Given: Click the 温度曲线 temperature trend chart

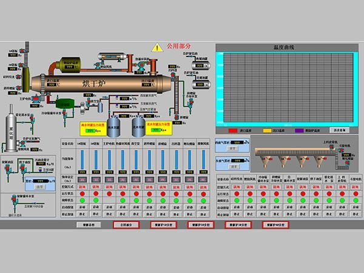Looking at the screenshot, I should tap(287, 89).
